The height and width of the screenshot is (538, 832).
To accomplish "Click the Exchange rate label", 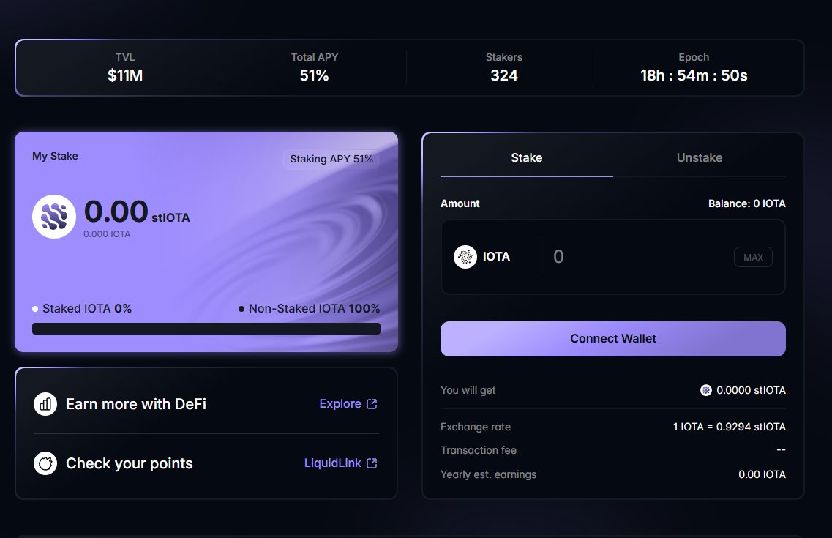I will (x=476, y=427).
